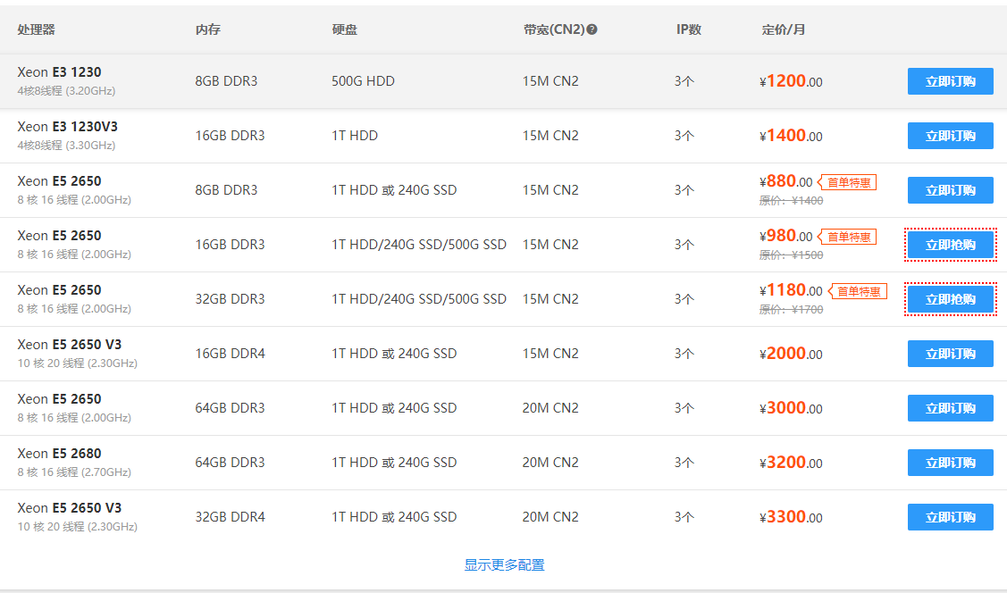1007x593 pixels.
Task: Click the 4核8线程 (3.30GHz) spec text
Action: [66, 146]
